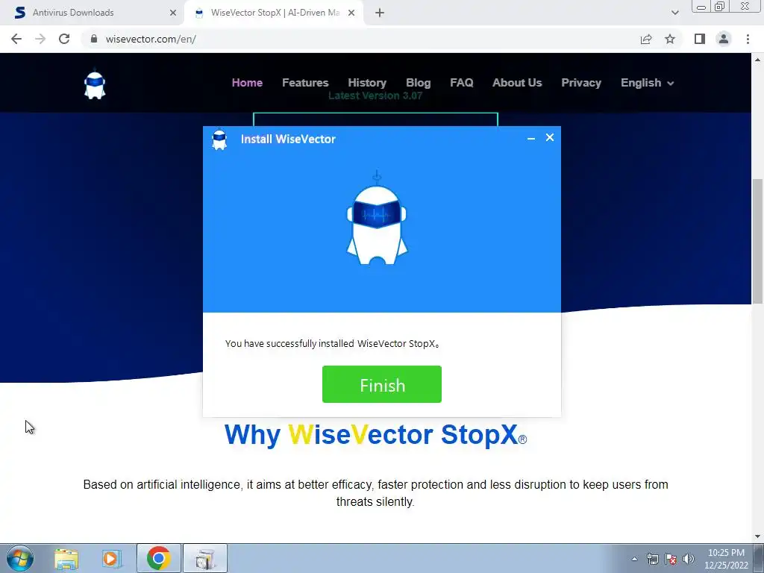Open the Blog nav link

(418, 83)
